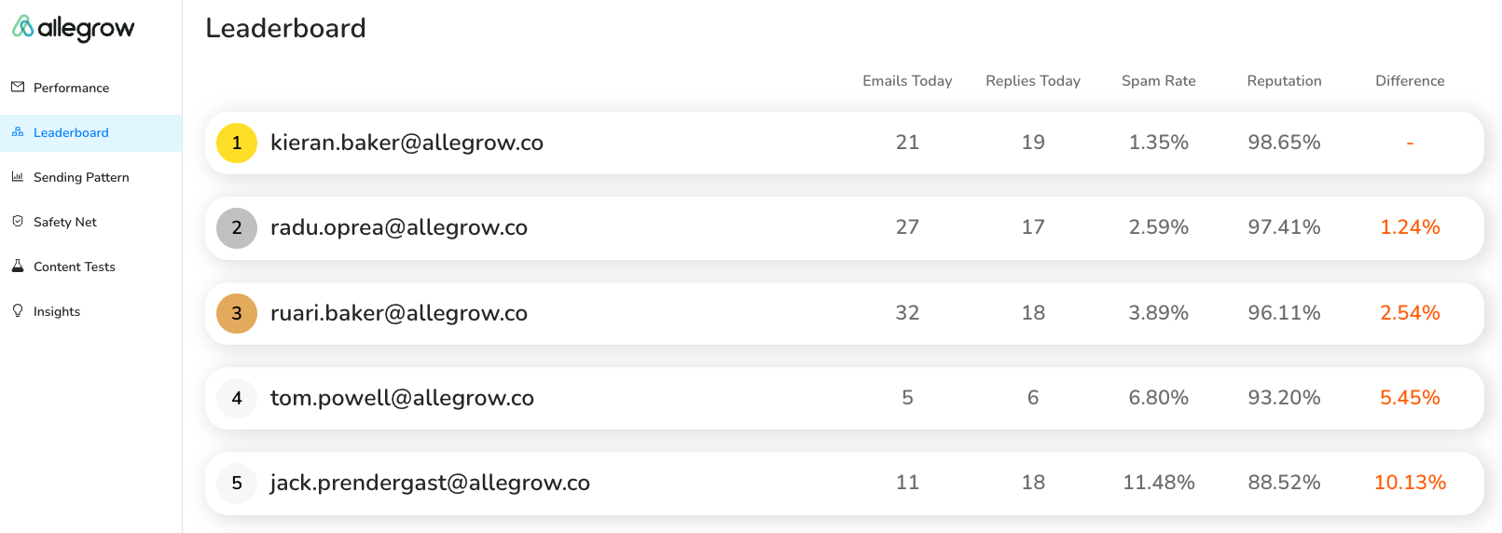Click the Performance envelope icon
Screen dimensions: 1502x533
pos(18,87)
